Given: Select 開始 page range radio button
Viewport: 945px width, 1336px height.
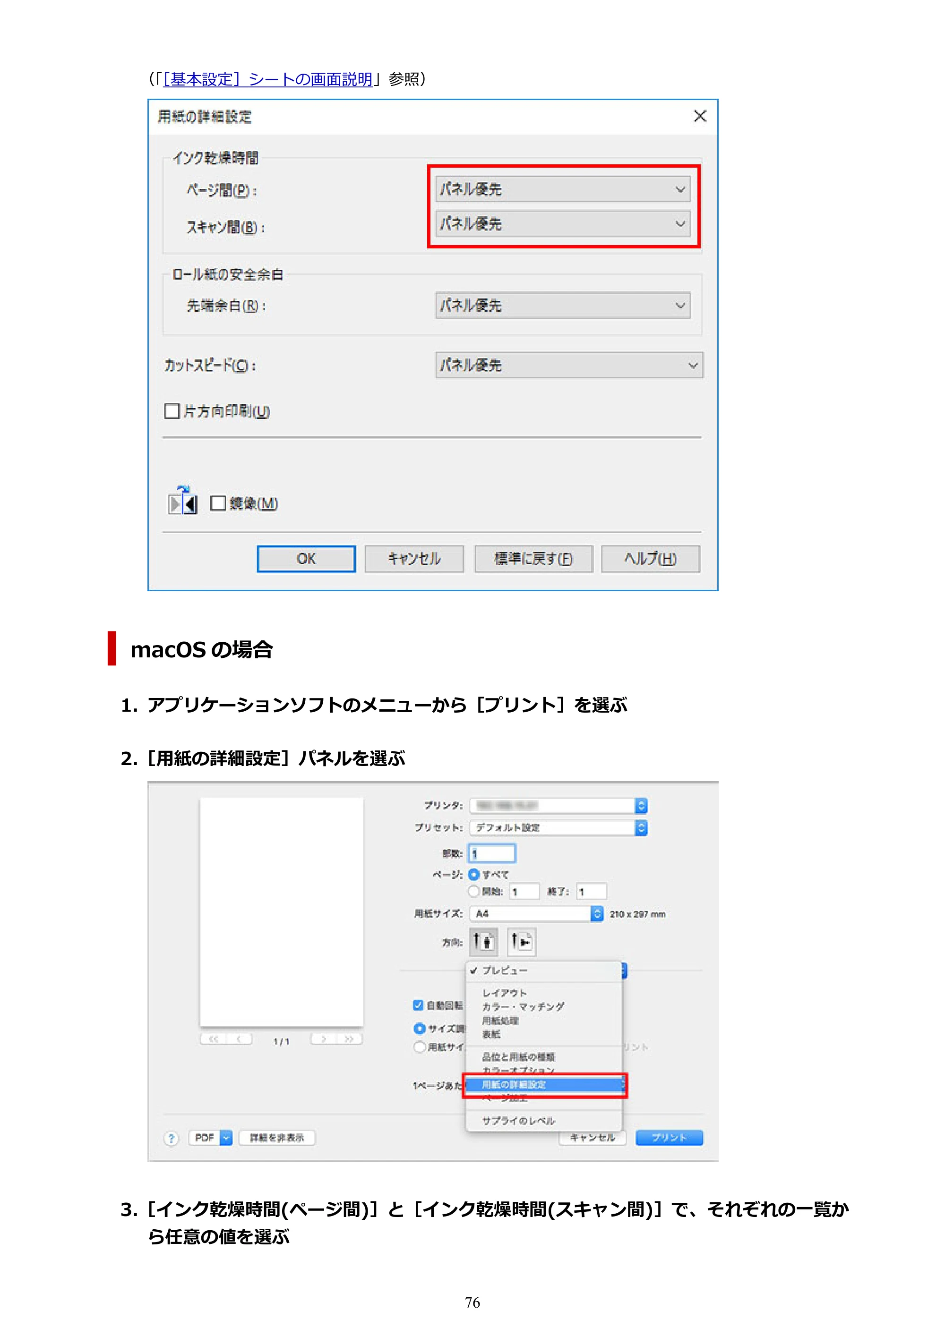Looking at the screenshot, I should click(473, 892).
